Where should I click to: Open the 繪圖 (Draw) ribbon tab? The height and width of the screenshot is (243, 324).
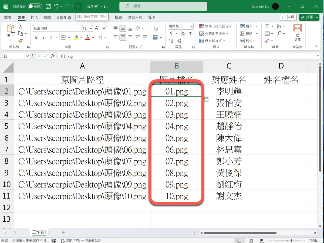(x=47, y=17)
